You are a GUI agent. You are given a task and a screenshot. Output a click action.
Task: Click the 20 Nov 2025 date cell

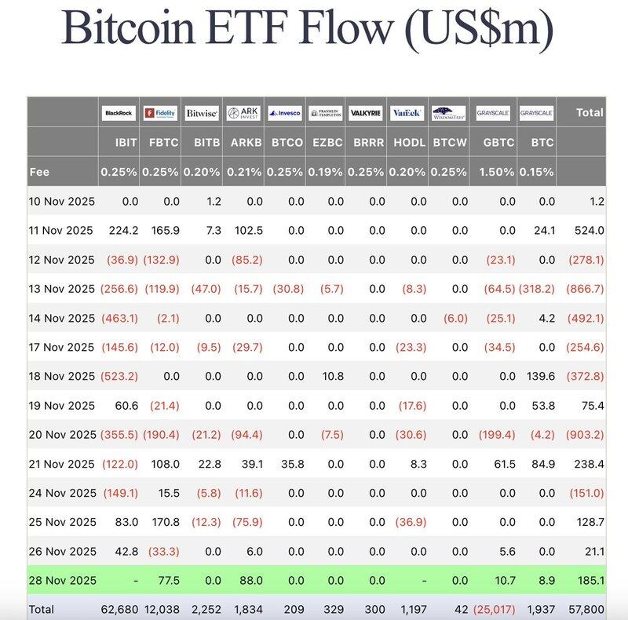[62, 435]
